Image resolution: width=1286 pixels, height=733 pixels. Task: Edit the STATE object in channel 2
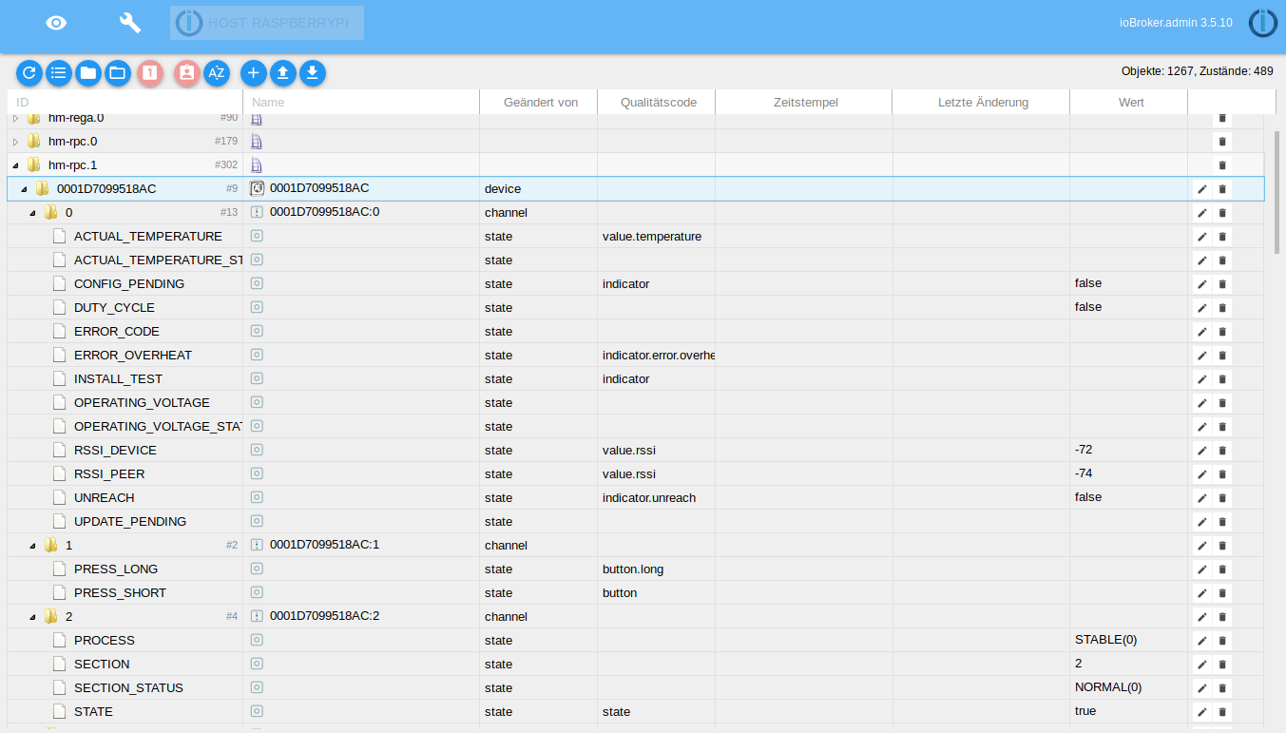click(1201, 712)
